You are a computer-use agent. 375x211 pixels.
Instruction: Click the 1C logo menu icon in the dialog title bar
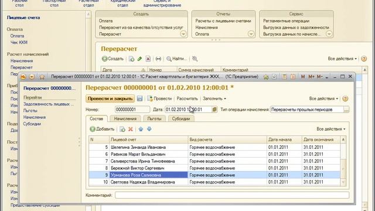tap(23, 77)
